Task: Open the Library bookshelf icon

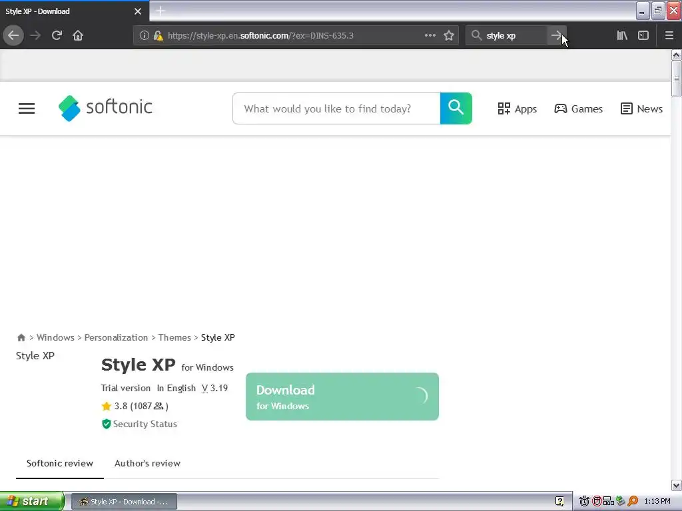Action: point(622,35)
